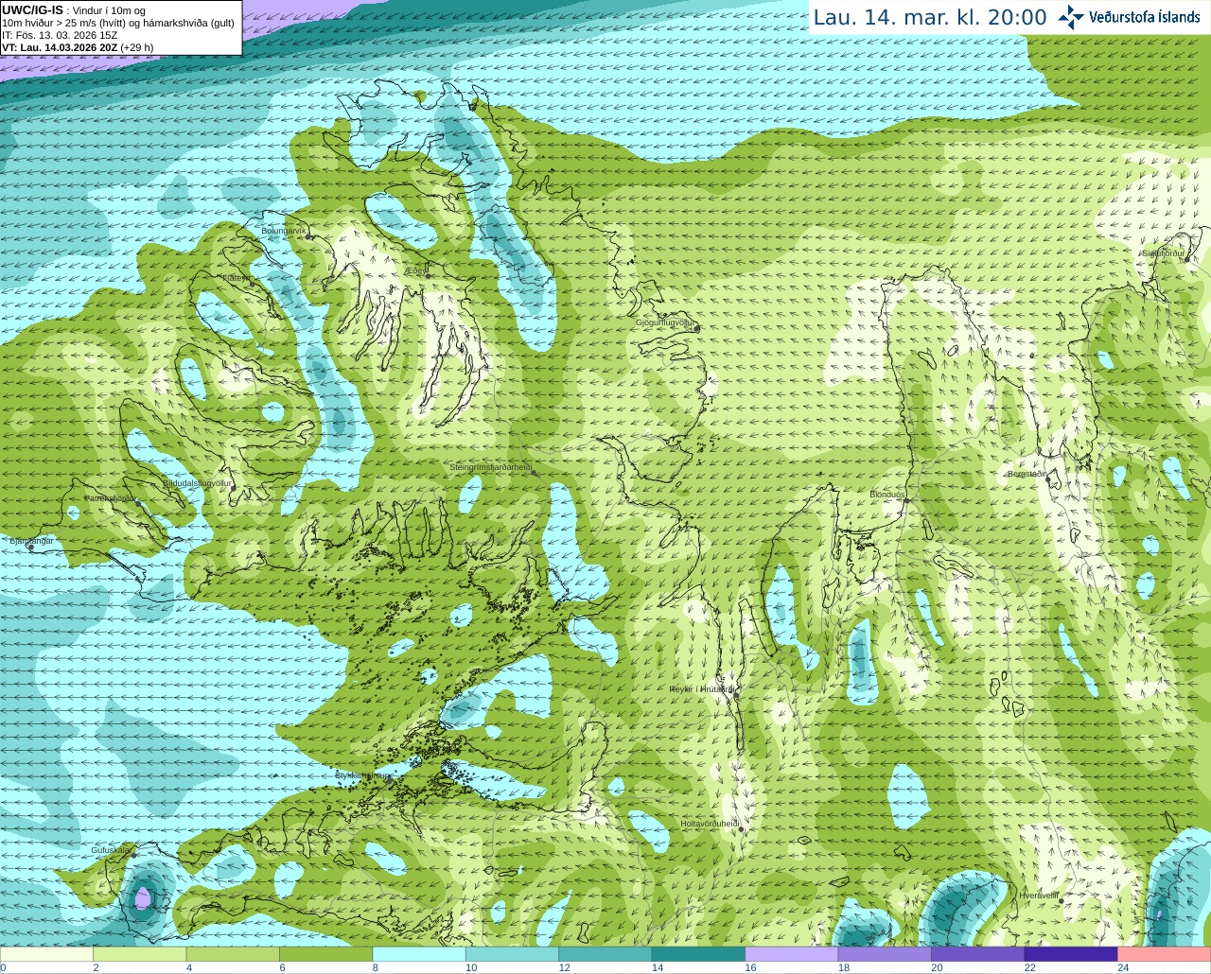Pick the 6–8 m/s olive green legend swatch
The image size is (1211, 974).
326,953
